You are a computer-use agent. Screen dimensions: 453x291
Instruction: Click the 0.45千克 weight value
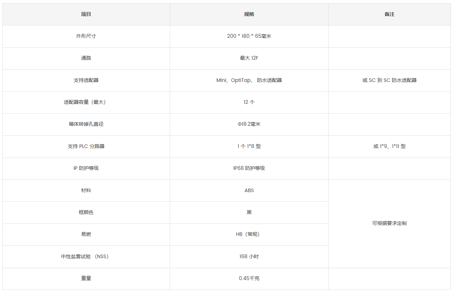[249, 279]
